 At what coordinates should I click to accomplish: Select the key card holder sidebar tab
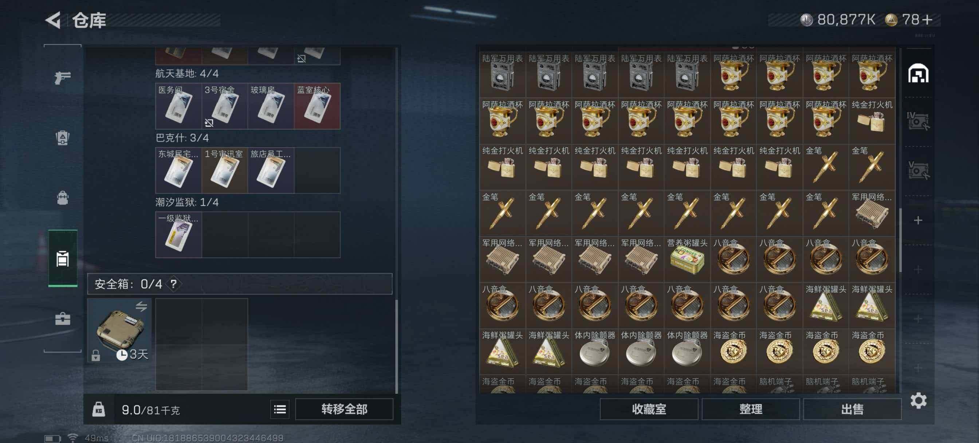pyautogui.click(x=63, y=258)
